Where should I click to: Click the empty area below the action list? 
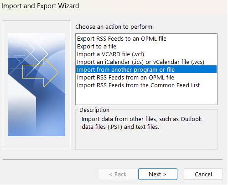click(146, 97)
